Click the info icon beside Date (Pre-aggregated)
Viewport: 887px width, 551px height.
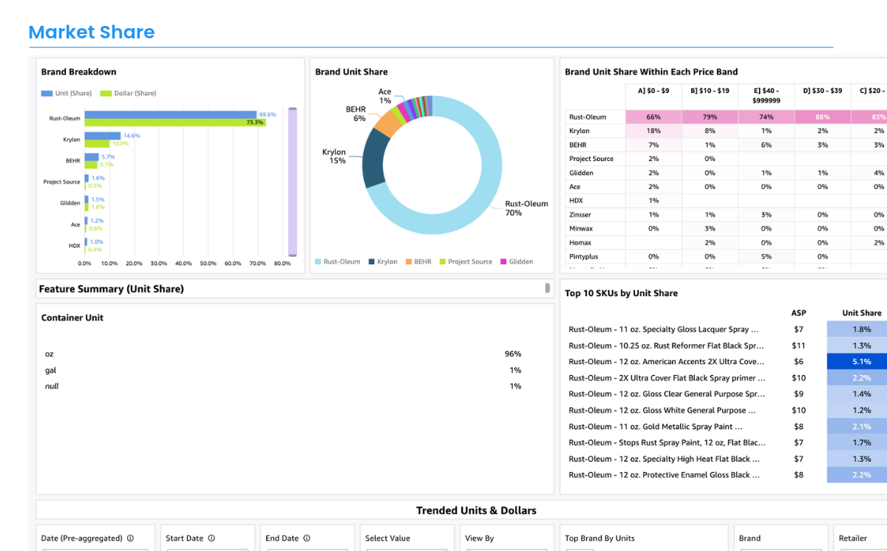(130, 538)
